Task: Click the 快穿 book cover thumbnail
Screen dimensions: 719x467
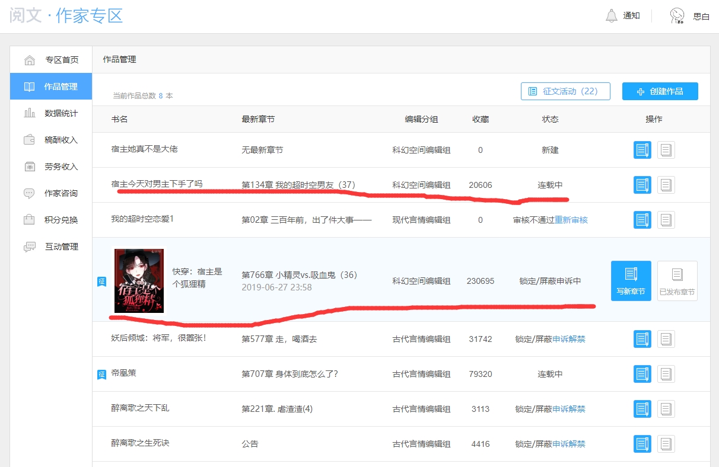Action: coord(139,280)
